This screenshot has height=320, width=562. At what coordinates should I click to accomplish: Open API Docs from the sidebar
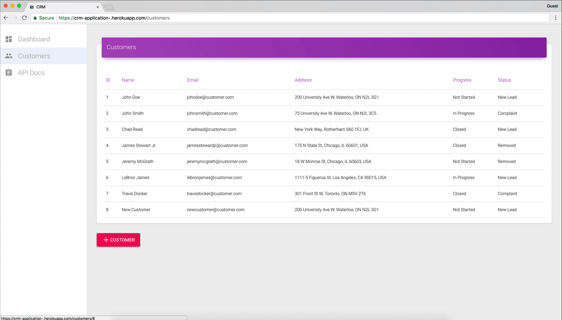coord(31,72)
